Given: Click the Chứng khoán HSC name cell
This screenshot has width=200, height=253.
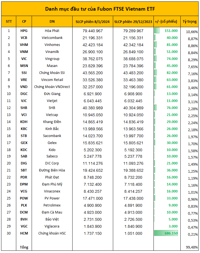Looking at the screenshot, I should coord(52,233).
